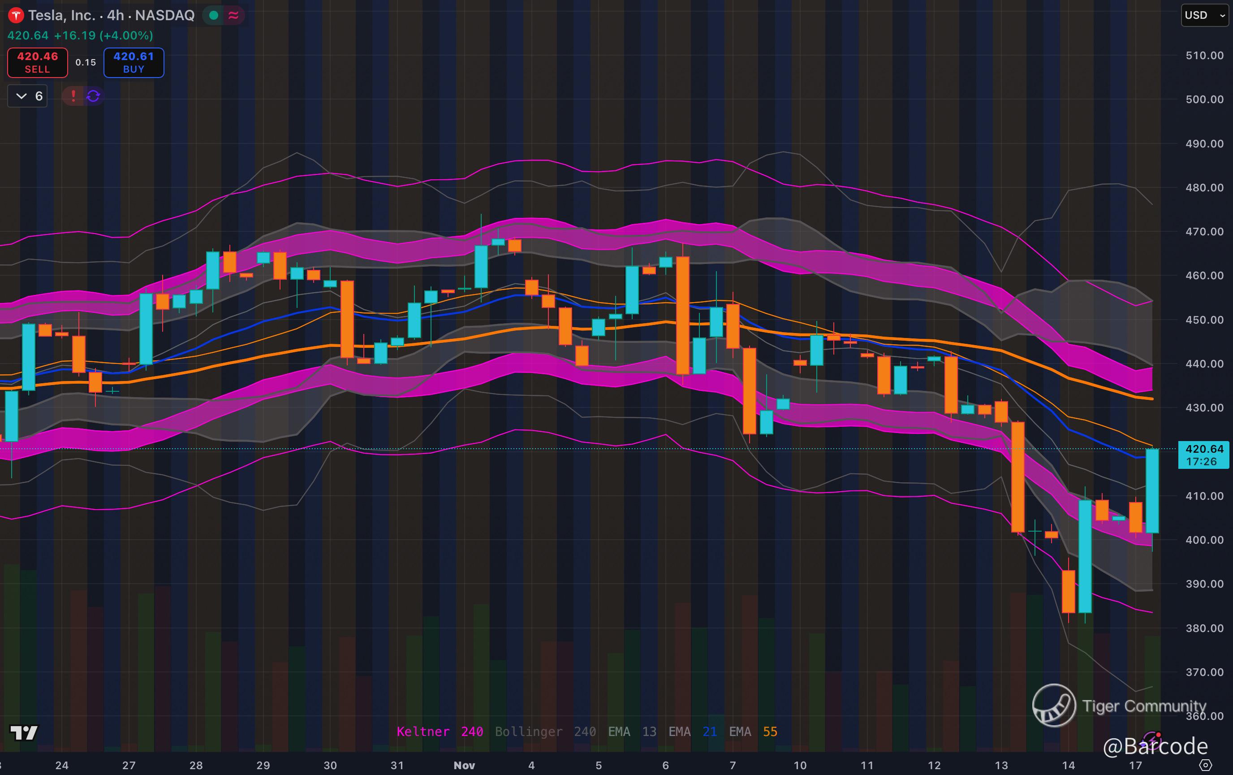Click the Bollinger 240 indicator label

[x=545, y=732]
